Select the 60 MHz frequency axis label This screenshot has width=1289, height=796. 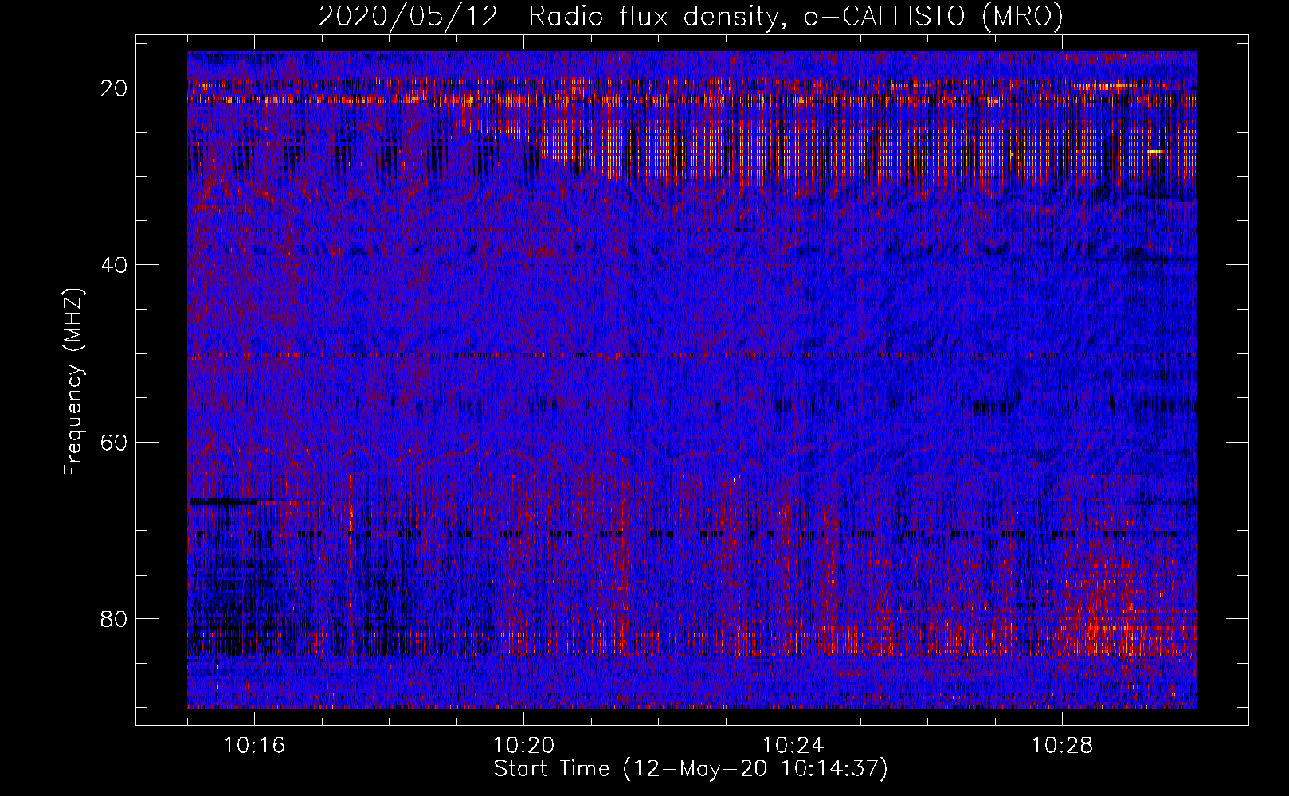pyautogui.click(x=115, y=442)
